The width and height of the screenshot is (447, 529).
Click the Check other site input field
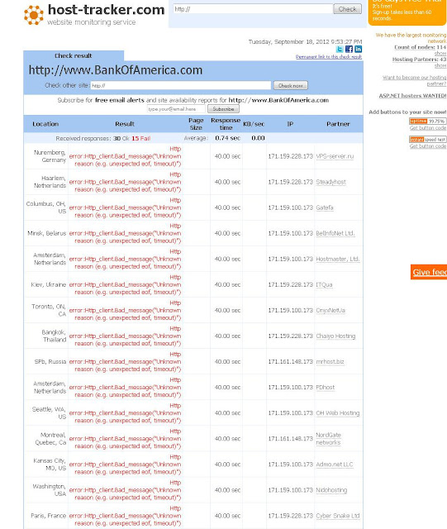(x=181, y=85)
